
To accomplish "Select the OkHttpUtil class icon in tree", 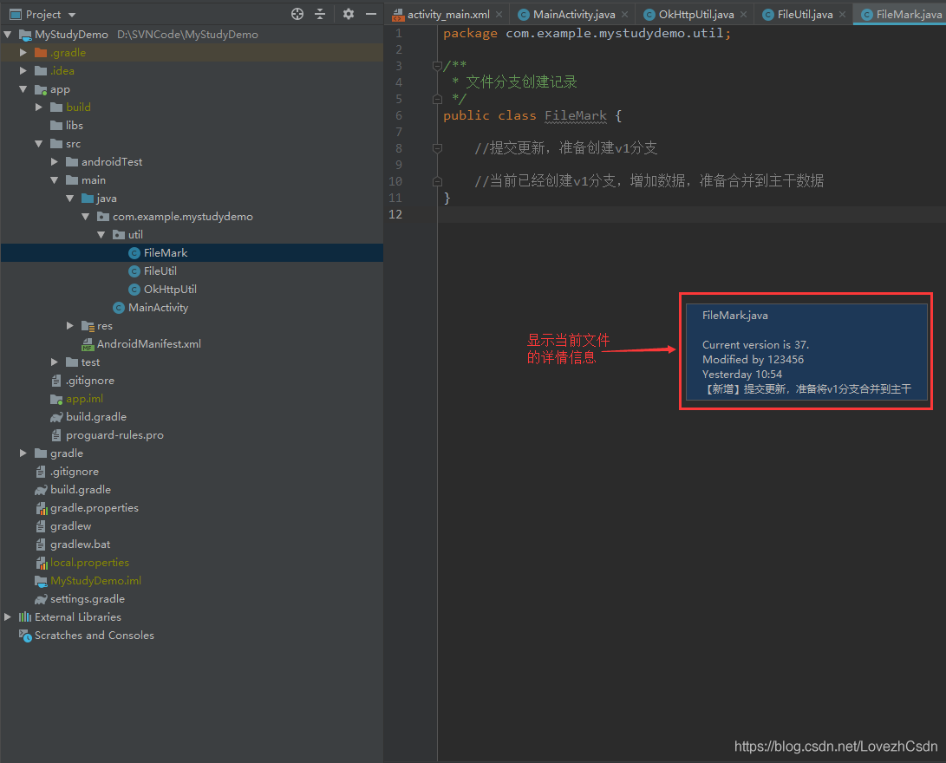I will click(x=134, y=290).
